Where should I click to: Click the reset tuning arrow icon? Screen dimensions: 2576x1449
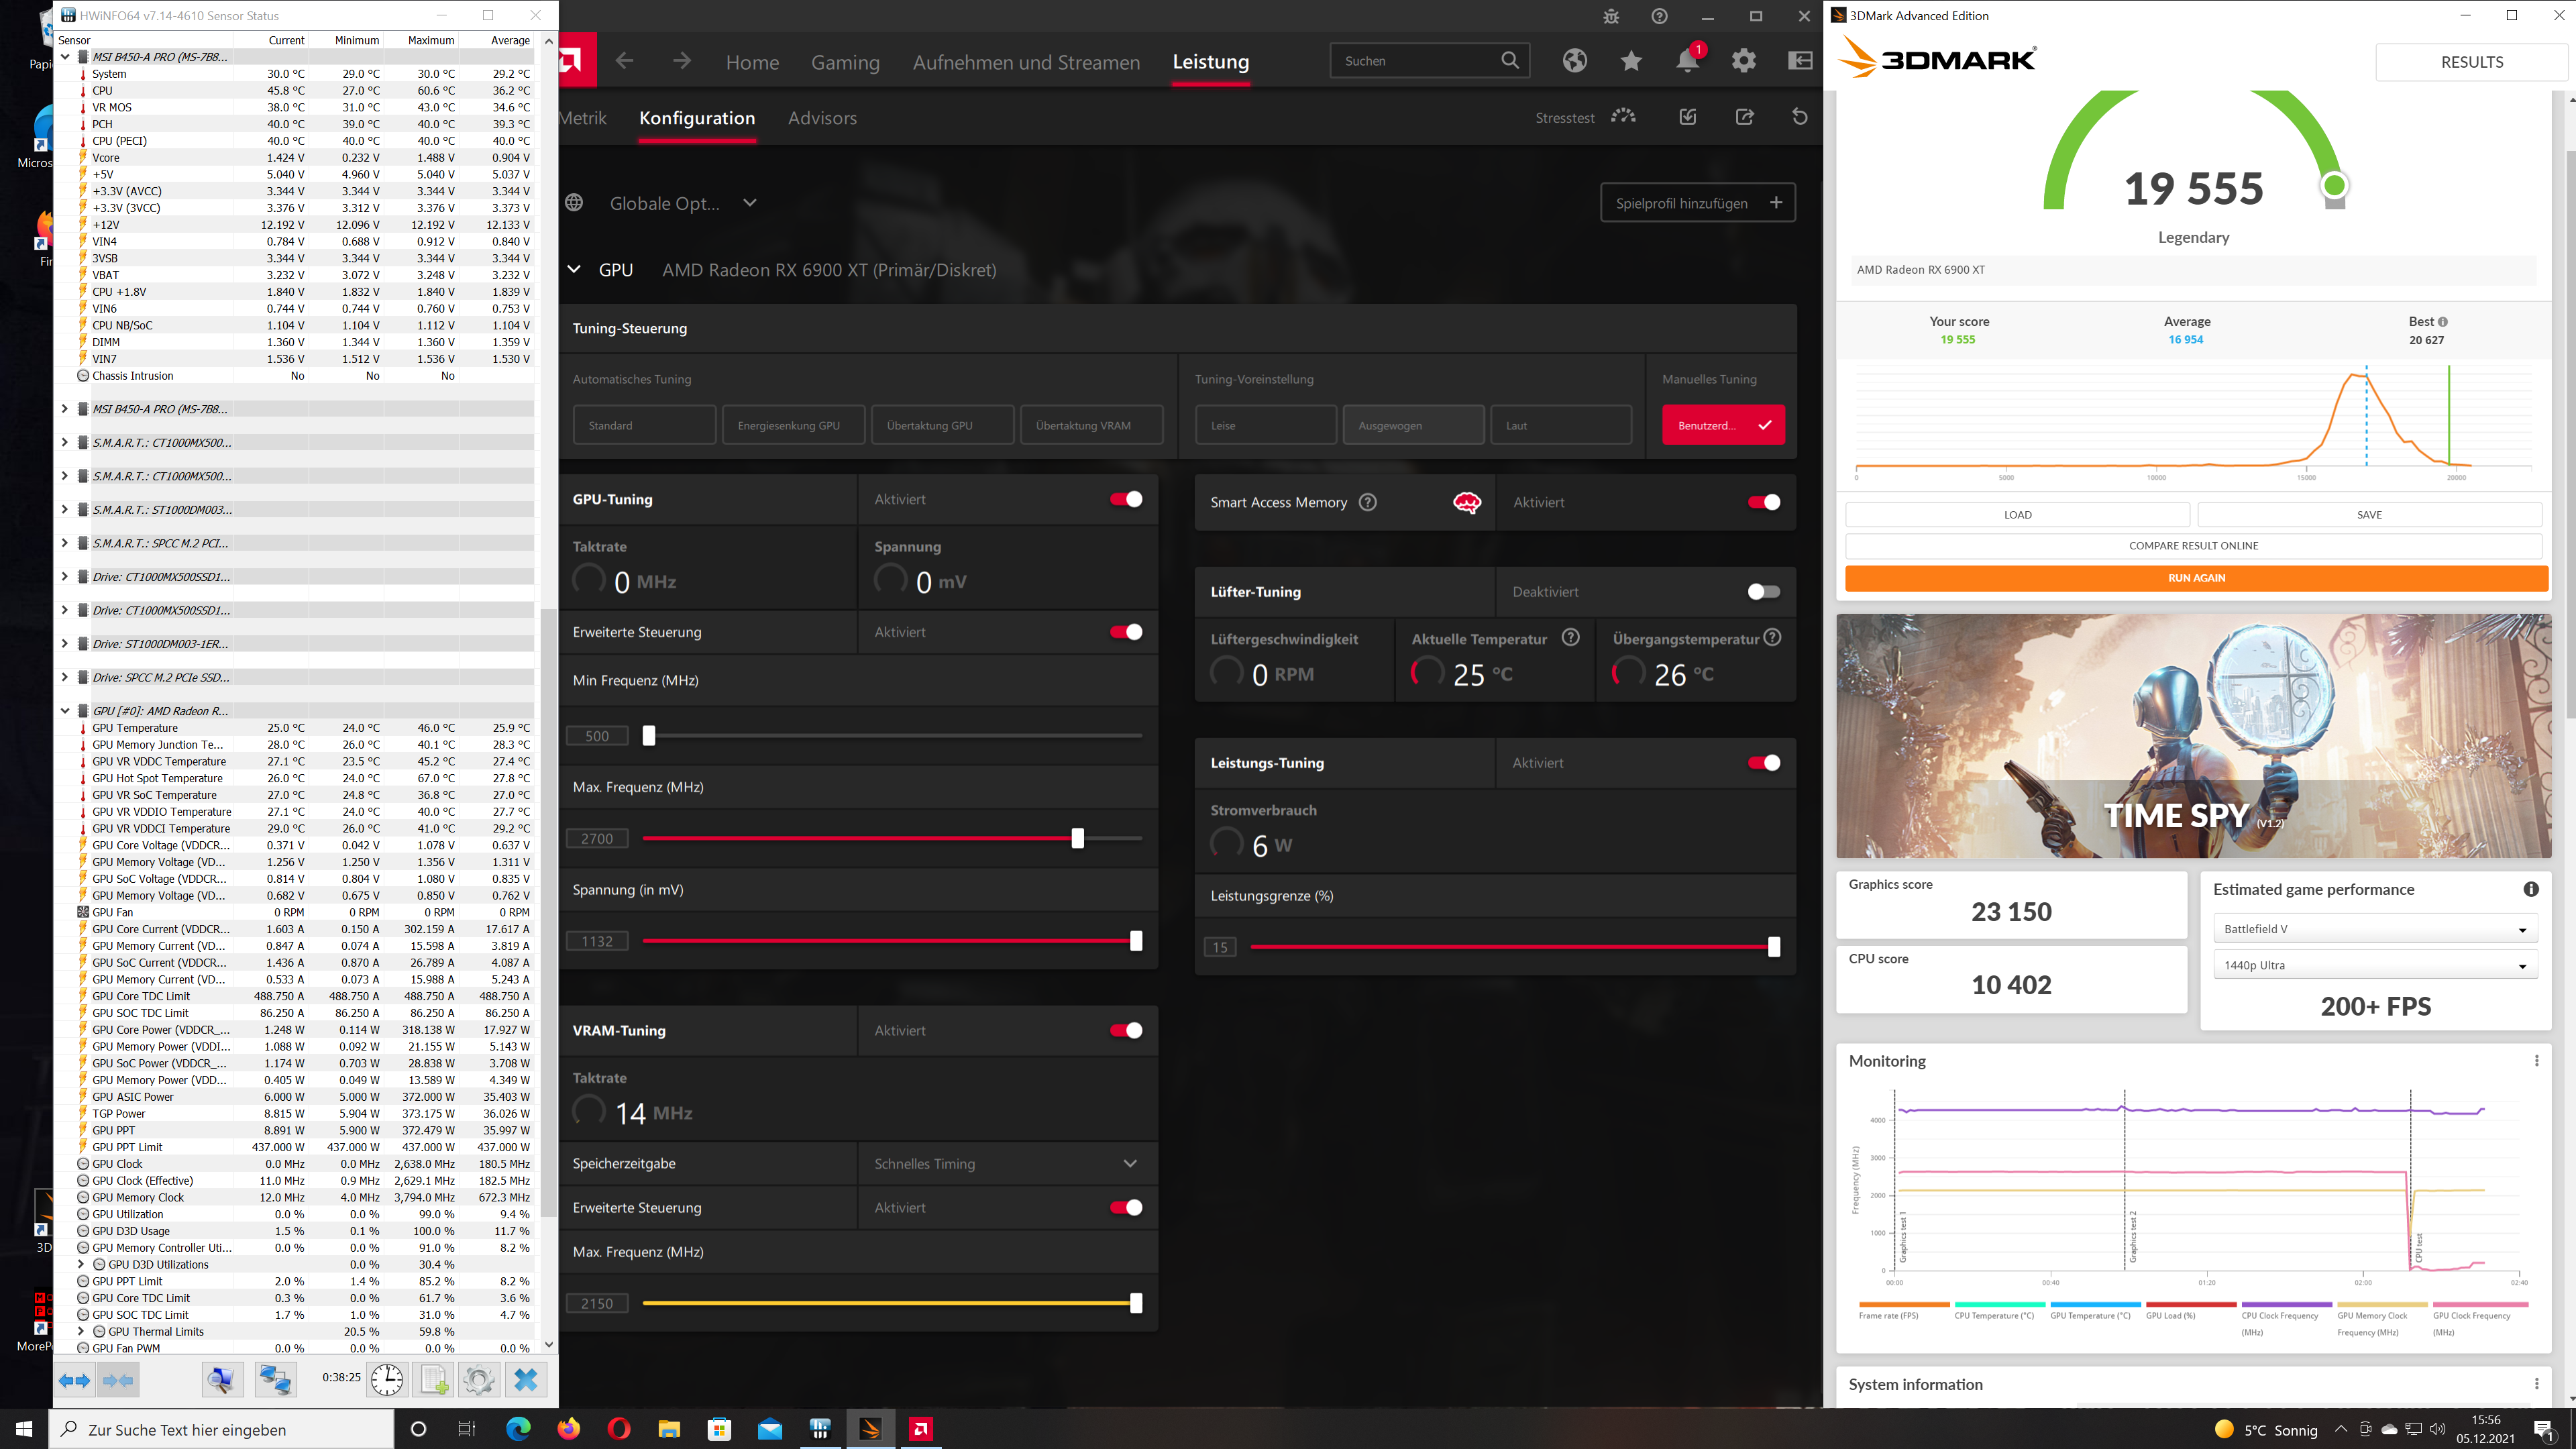(1799, 117)
